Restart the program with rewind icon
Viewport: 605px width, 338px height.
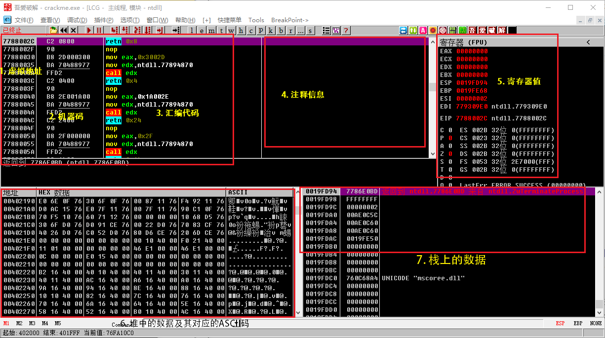tap(64, 31)
